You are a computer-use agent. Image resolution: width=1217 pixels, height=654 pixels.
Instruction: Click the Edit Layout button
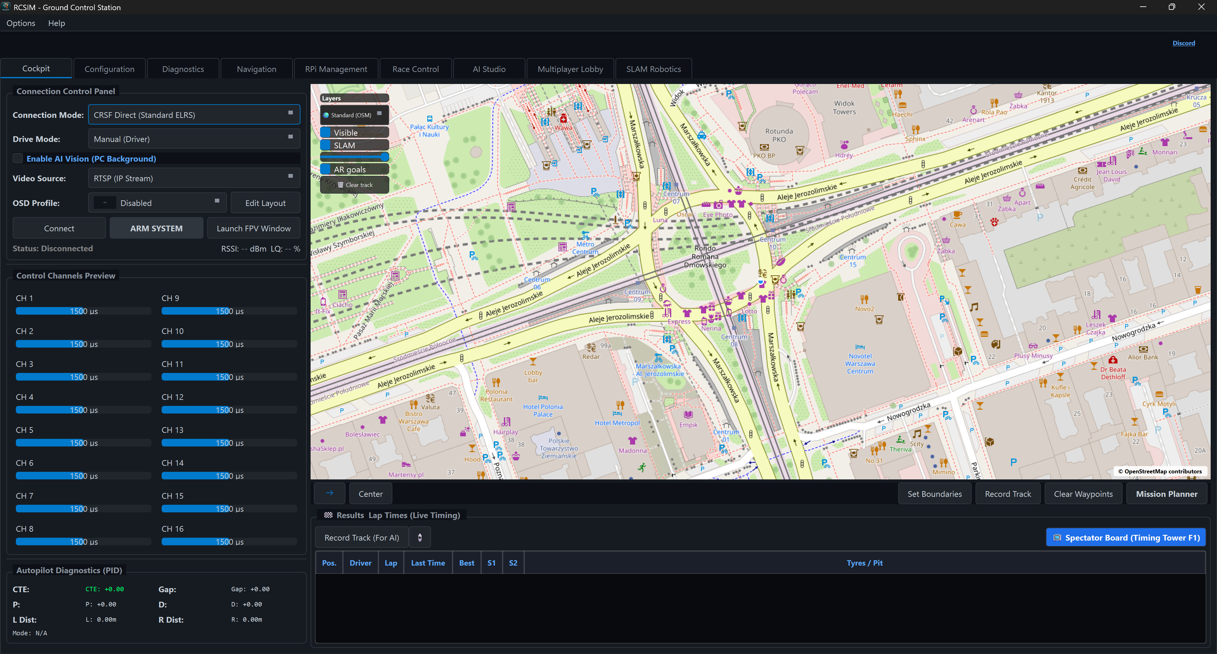[x=266, y=202]
